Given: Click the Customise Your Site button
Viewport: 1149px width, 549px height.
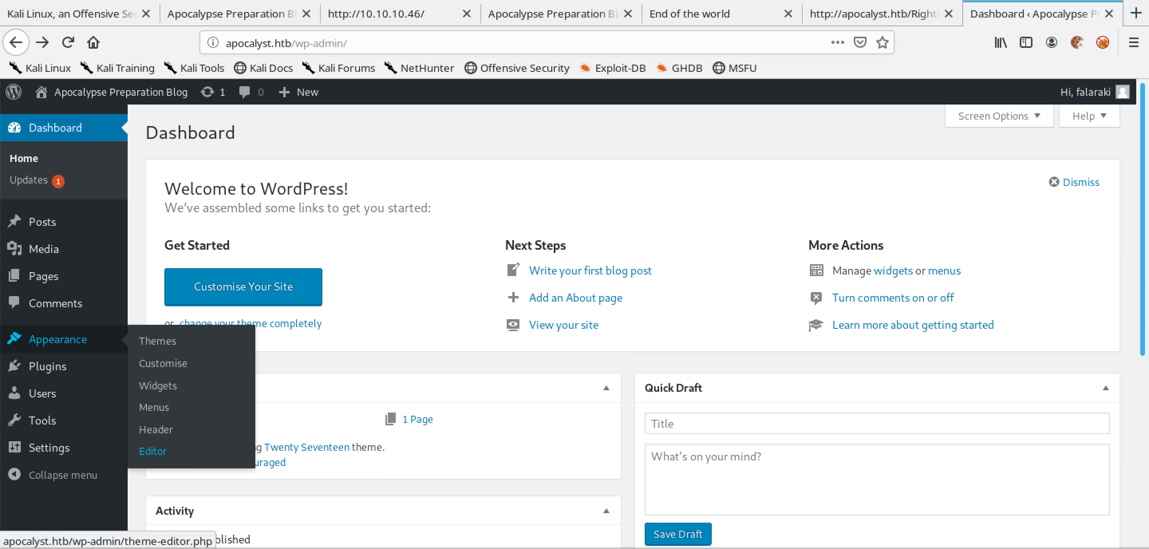Looking at the screenshot, I should point(243,286).
